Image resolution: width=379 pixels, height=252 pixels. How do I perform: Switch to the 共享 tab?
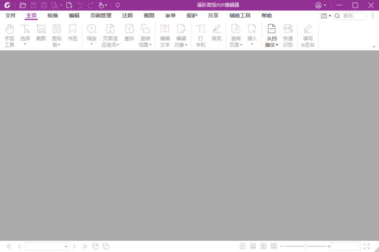click(x=213, y=15)
